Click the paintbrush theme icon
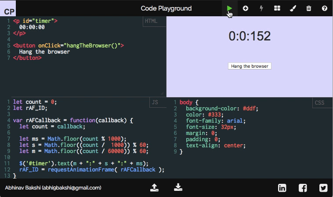Viewport: 333px width, 197px height. coord(293,8)
